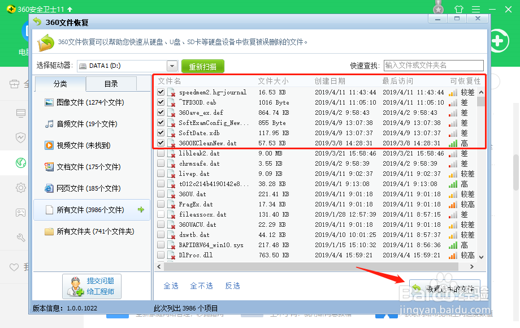
Task: Click the all folders icon
Action: [49, 231]
